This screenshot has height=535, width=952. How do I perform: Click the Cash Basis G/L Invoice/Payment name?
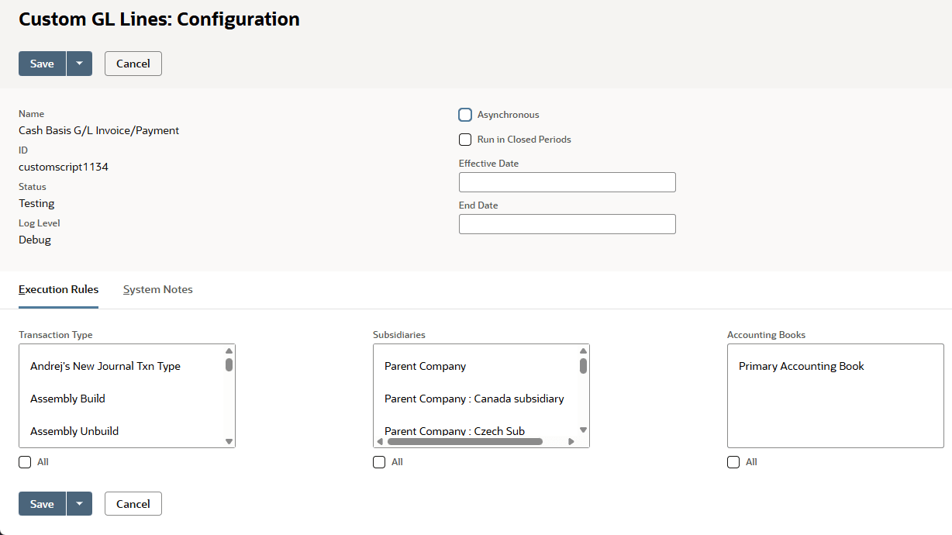point(98,130)
